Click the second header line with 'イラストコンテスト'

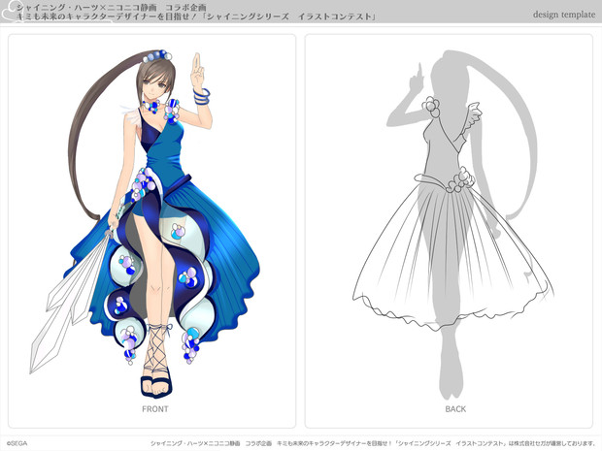coord(196,16)
